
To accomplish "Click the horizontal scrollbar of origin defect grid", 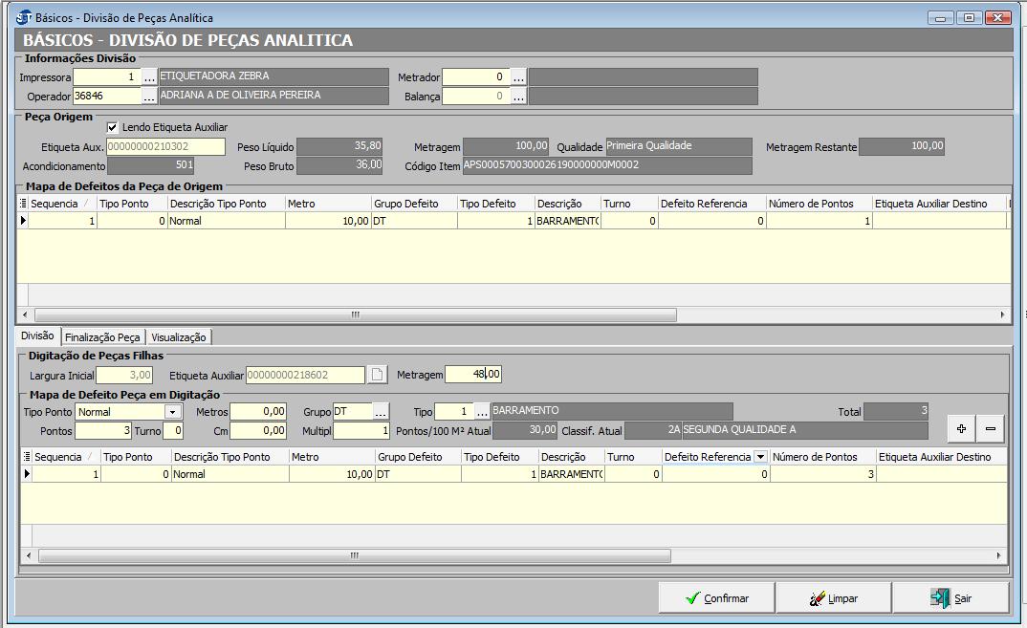I will click(354, 314).
